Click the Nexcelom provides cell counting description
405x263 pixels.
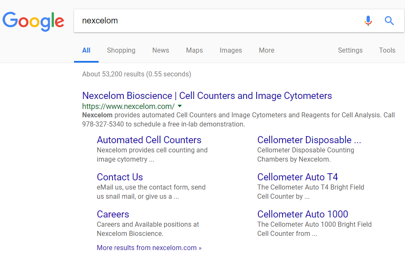(152, 154)
